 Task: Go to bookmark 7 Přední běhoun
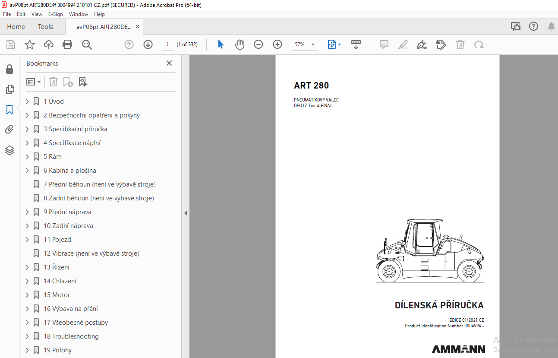click(x=100, y=184)
